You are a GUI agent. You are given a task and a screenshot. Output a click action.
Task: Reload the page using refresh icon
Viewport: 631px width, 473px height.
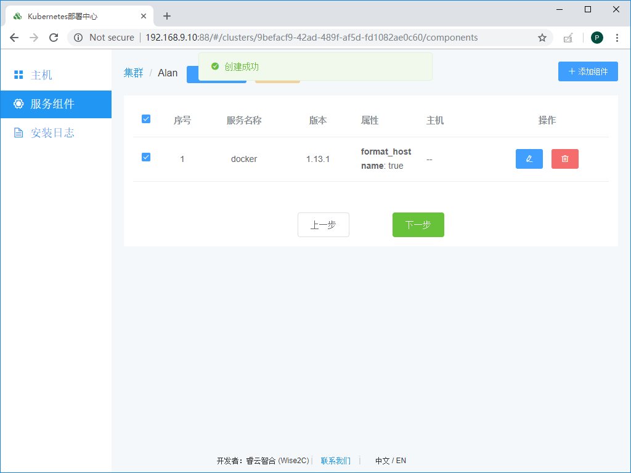[x=54, y=38]
